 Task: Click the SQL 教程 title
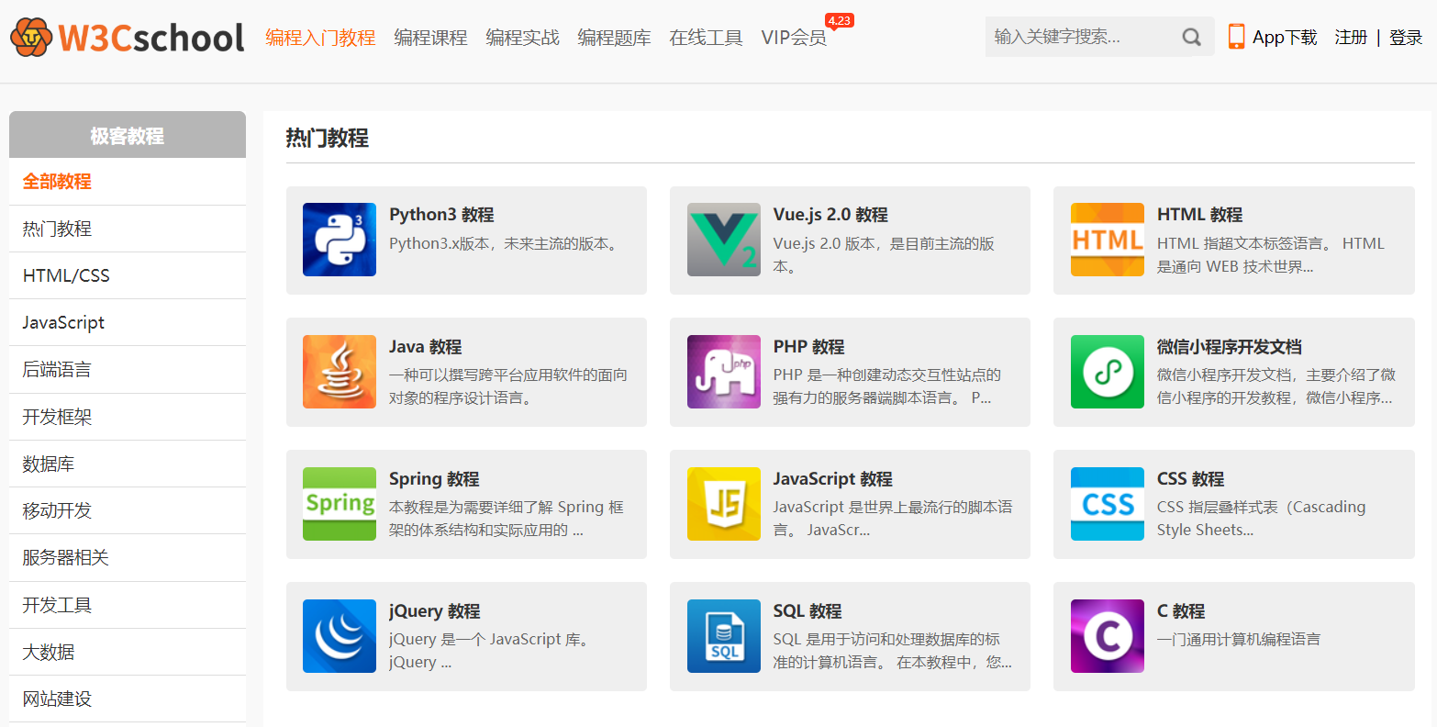(x=808, y=611)
